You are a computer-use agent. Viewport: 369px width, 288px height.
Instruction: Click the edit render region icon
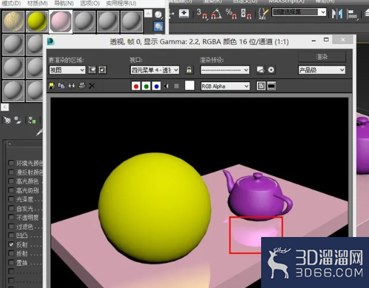pos(92,70)
